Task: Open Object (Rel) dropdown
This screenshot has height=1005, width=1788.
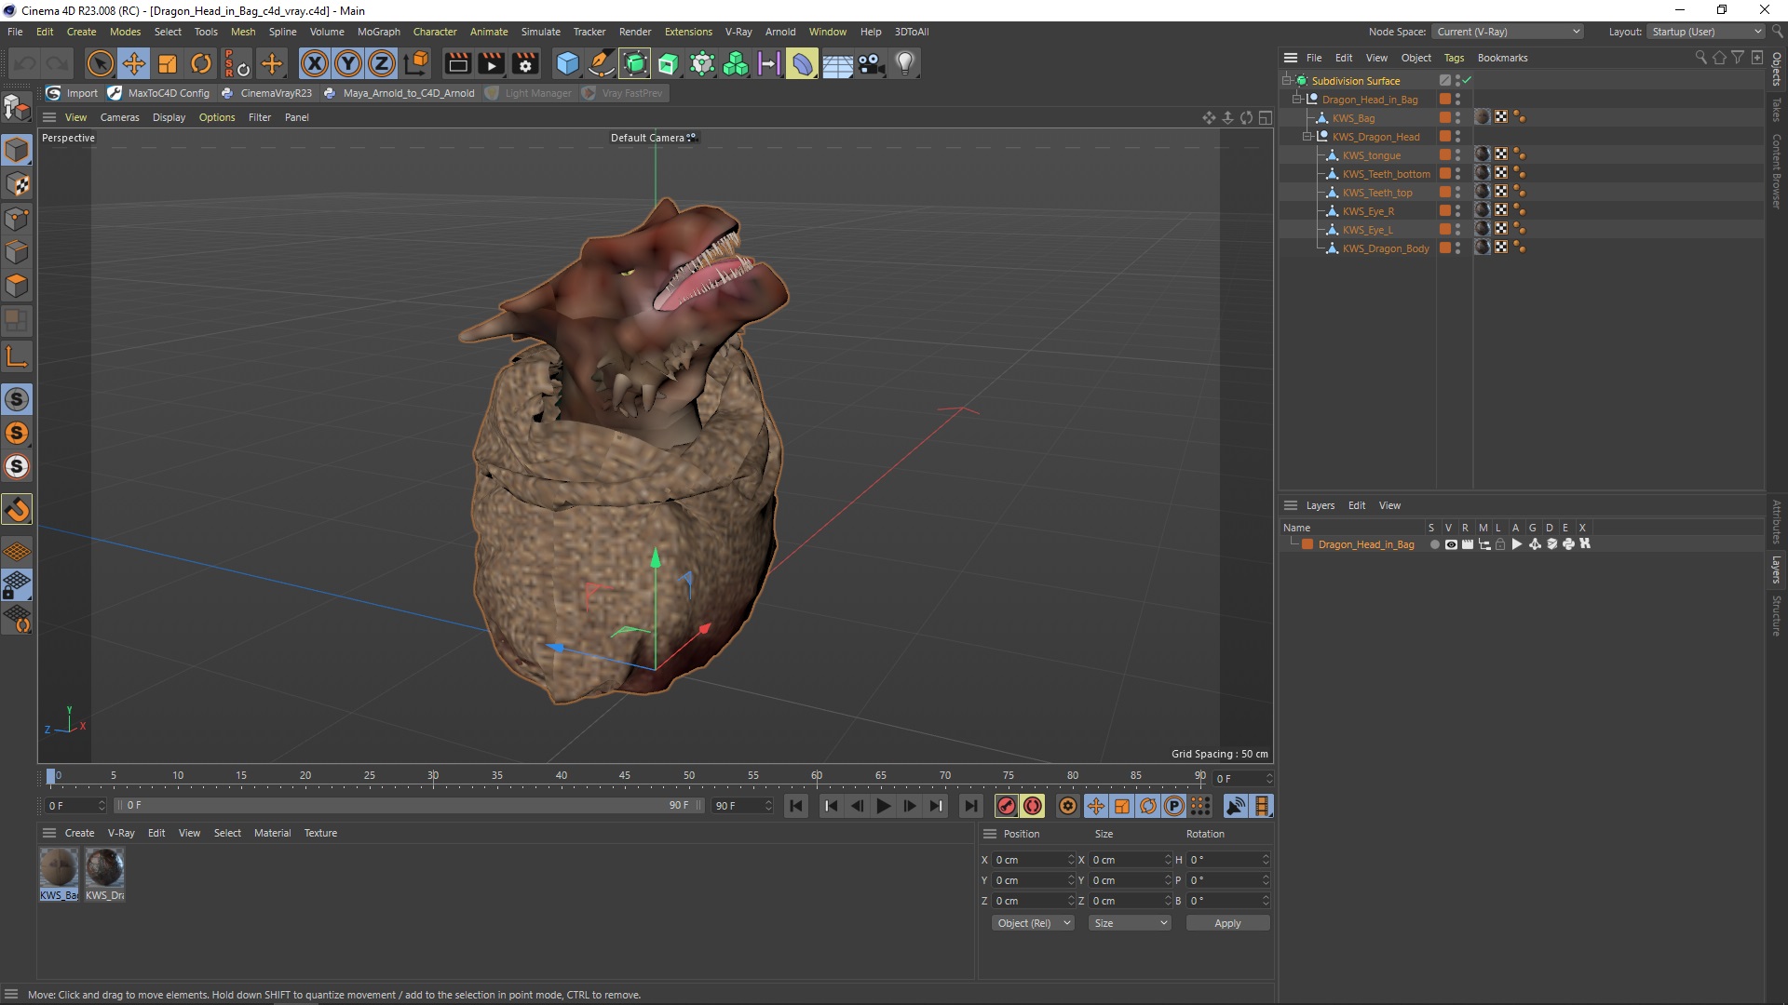Action: point(1034,923)
